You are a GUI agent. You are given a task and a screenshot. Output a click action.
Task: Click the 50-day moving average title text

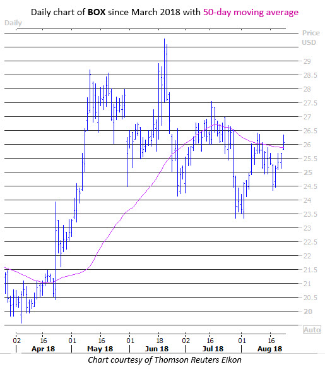pyautogui.click(x=251, y=12)
